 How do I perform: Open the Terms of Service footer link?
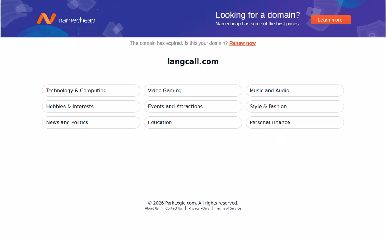click(x=228, y=208)
